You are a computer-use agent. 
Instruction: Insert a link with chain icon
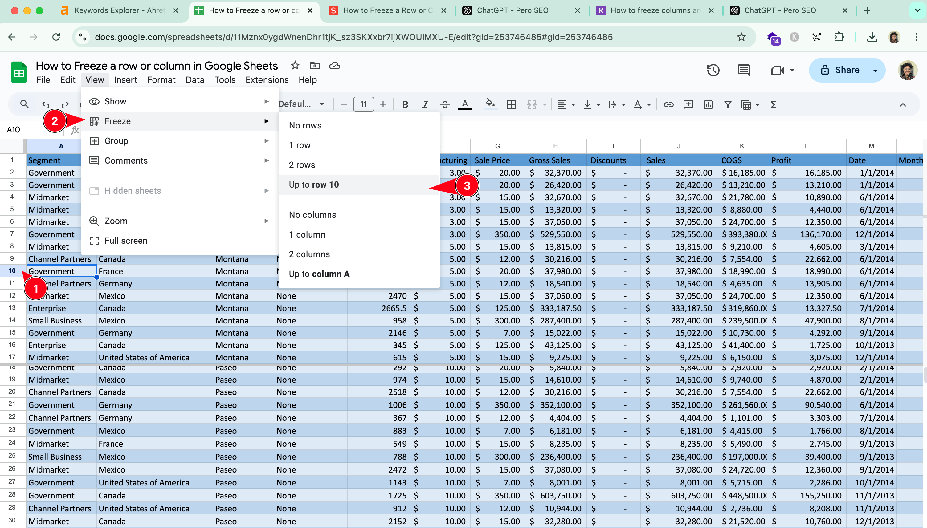pyautogui.click(x=668, y=104)
